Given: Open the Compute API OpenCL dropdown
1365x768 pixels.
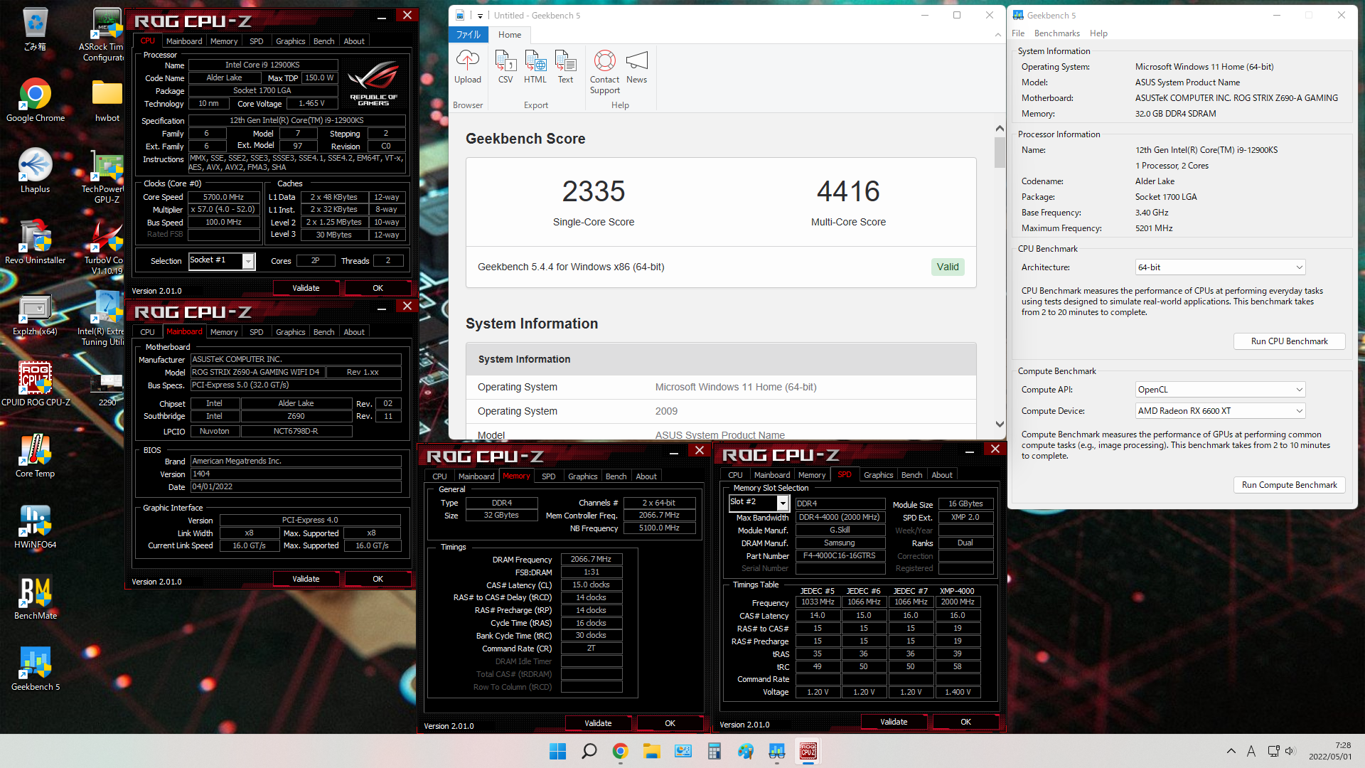Looking at the screenshot, I should click(x=1220, y=390).
